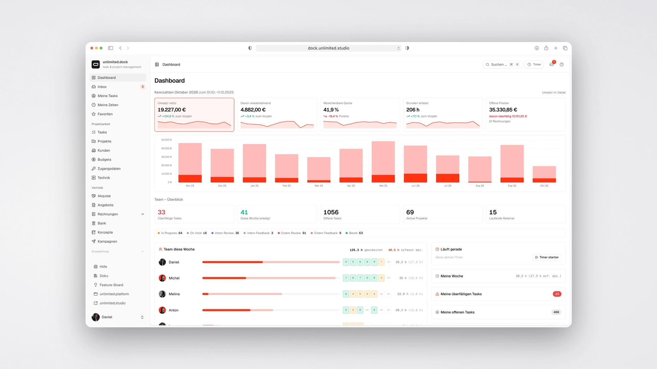Select the Umsatz netto KPI card

pos(194,115)
